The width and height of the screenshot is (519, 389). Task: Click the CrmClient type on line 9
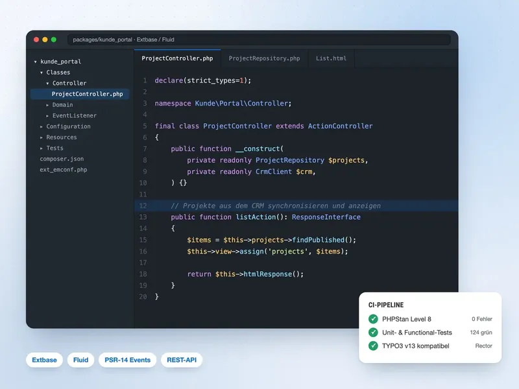point(273,172)
